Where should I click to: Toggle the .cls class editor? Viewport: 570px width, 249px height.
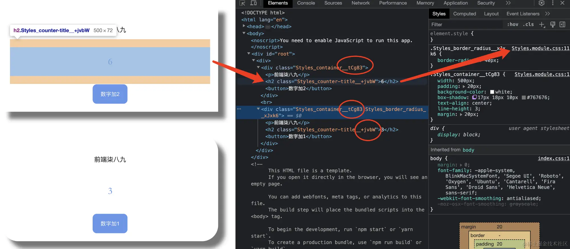click(528, 24)
